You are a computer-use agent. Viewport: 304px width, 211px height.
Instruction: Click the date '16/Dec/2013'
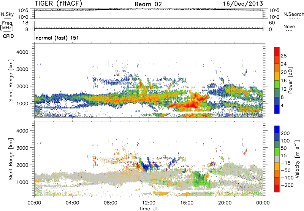(x=243, y=4)
